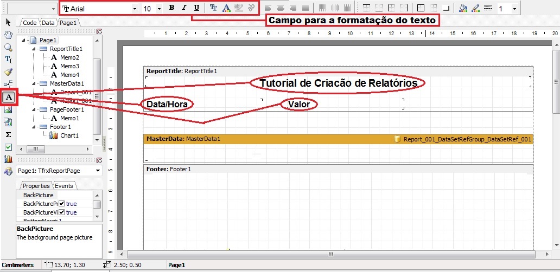Select the System Text sigma tool
This screenshot has width=560, height=272.
pos(8,135)
